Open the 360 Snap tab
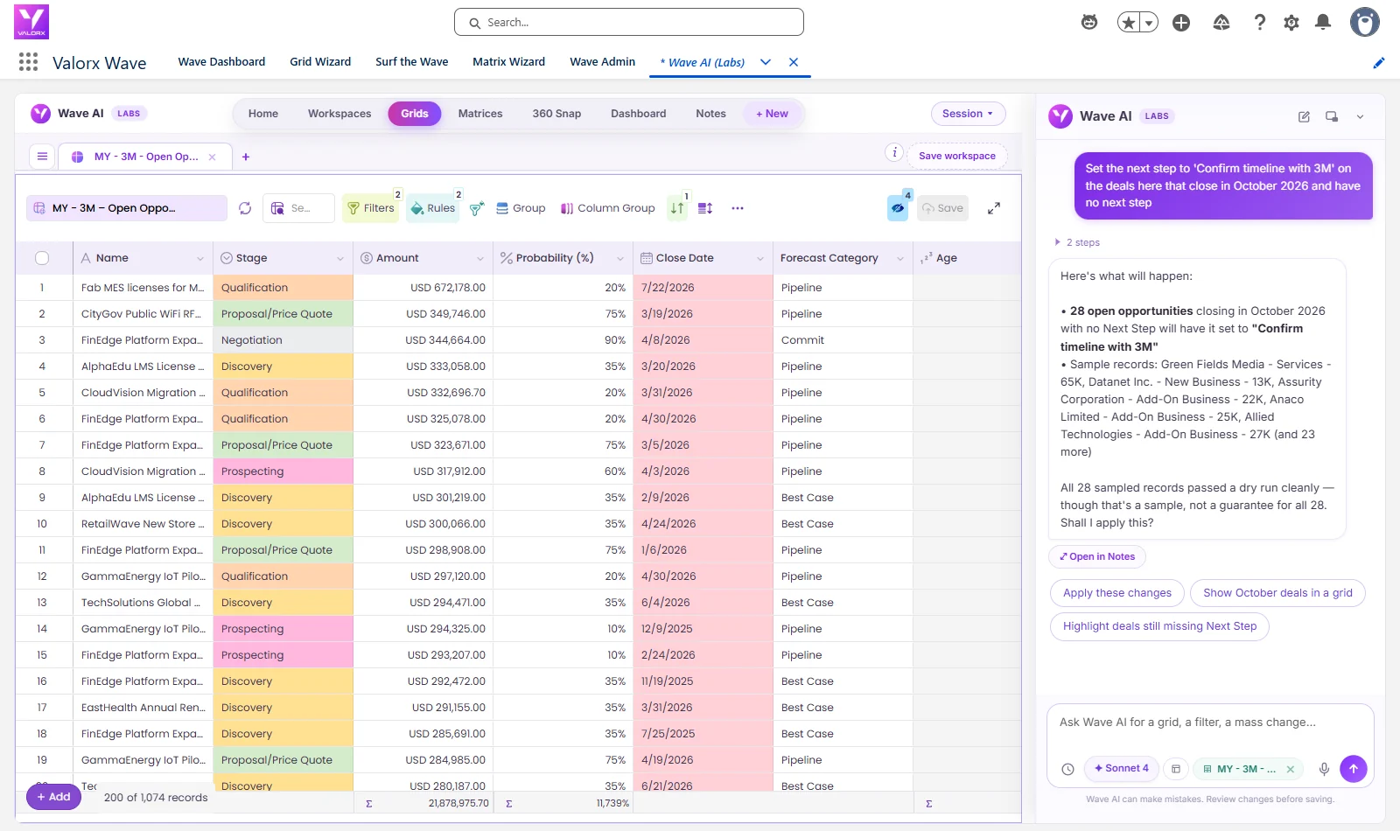This screenshot has height=831, width=1400. tap(556, 114)
